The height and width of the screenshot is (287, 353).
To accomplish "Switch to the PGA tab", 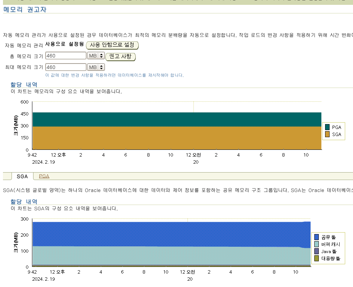I will pyautogui.click(x=44, y=176).
